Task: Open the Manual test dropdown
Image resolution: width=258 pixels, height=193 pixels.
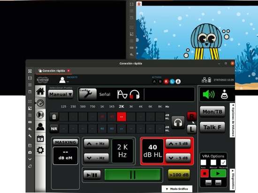Action: click(x=61, y=95)
